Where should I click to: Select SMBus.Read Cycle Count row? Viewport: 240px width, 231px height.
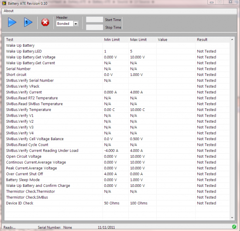coord(117,145)
